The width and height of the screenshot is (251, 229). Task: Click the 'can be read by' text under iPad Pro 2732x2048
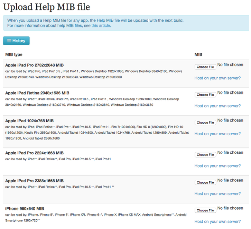click(94, 74)
